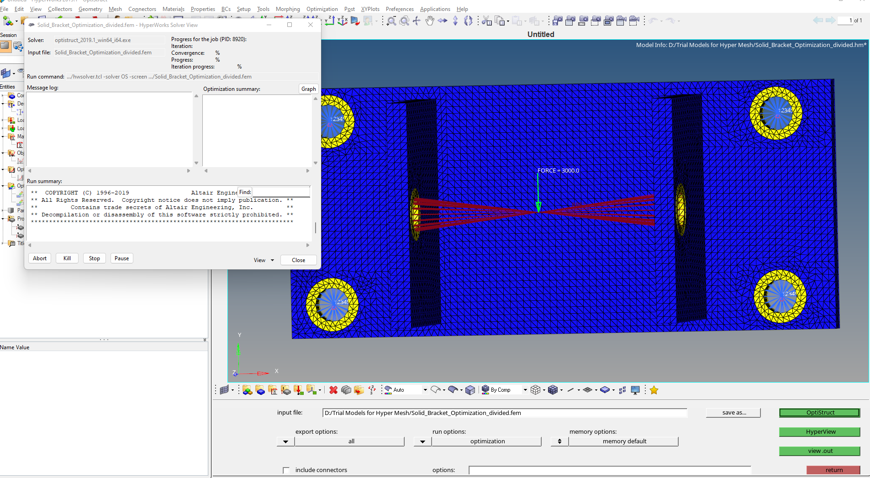Open the Morphing menu
The image size is (870, 478).
point(288,9)
